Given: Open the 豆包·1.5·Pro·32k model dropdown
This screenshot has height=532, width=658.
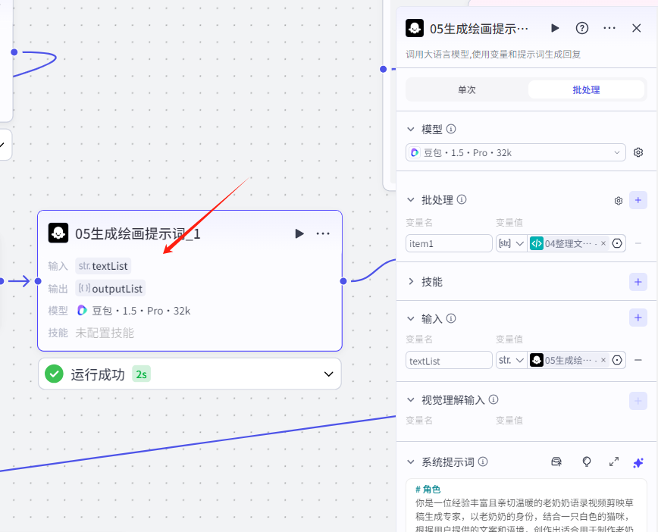Looking at the screenshot, I should tap(515, 152).
